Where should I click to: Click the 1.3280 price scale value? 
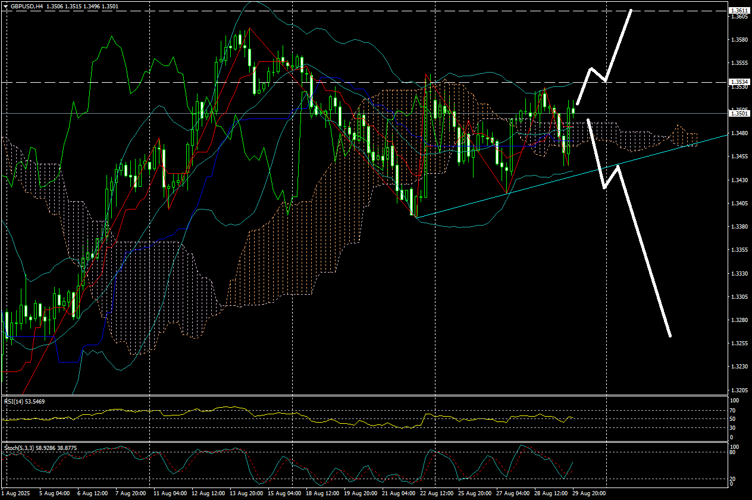pos(740,320)
